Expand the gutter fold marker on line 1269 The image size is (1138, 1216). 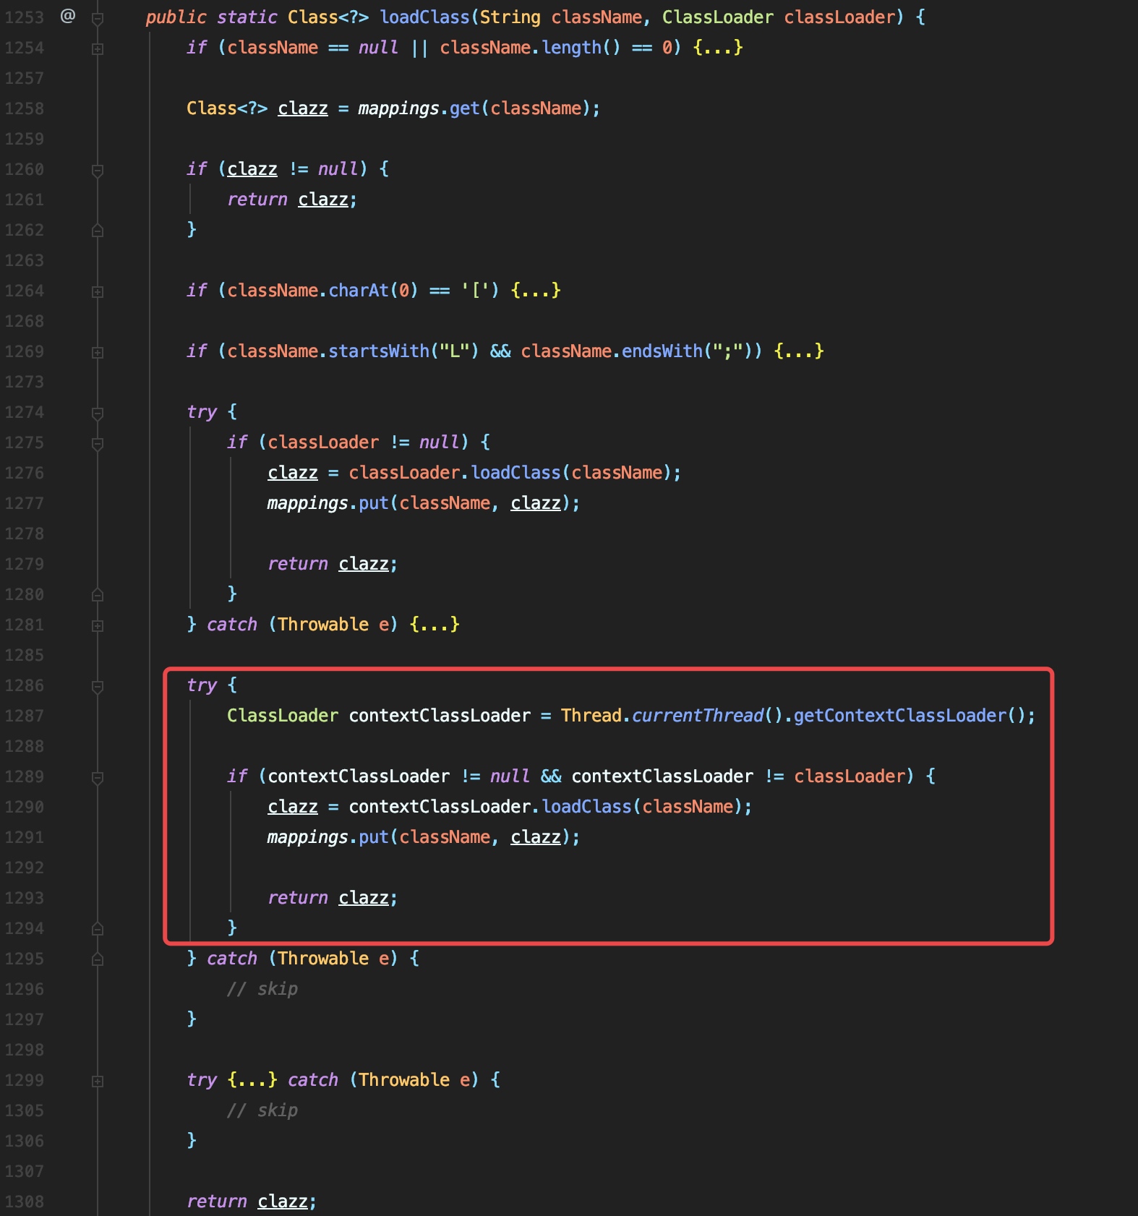point(98,353)
